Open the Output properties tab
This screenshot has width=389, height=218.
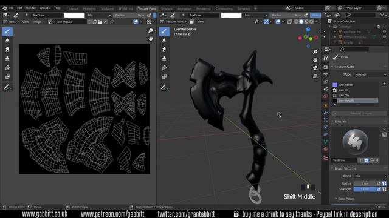click(x=326, y=74)
